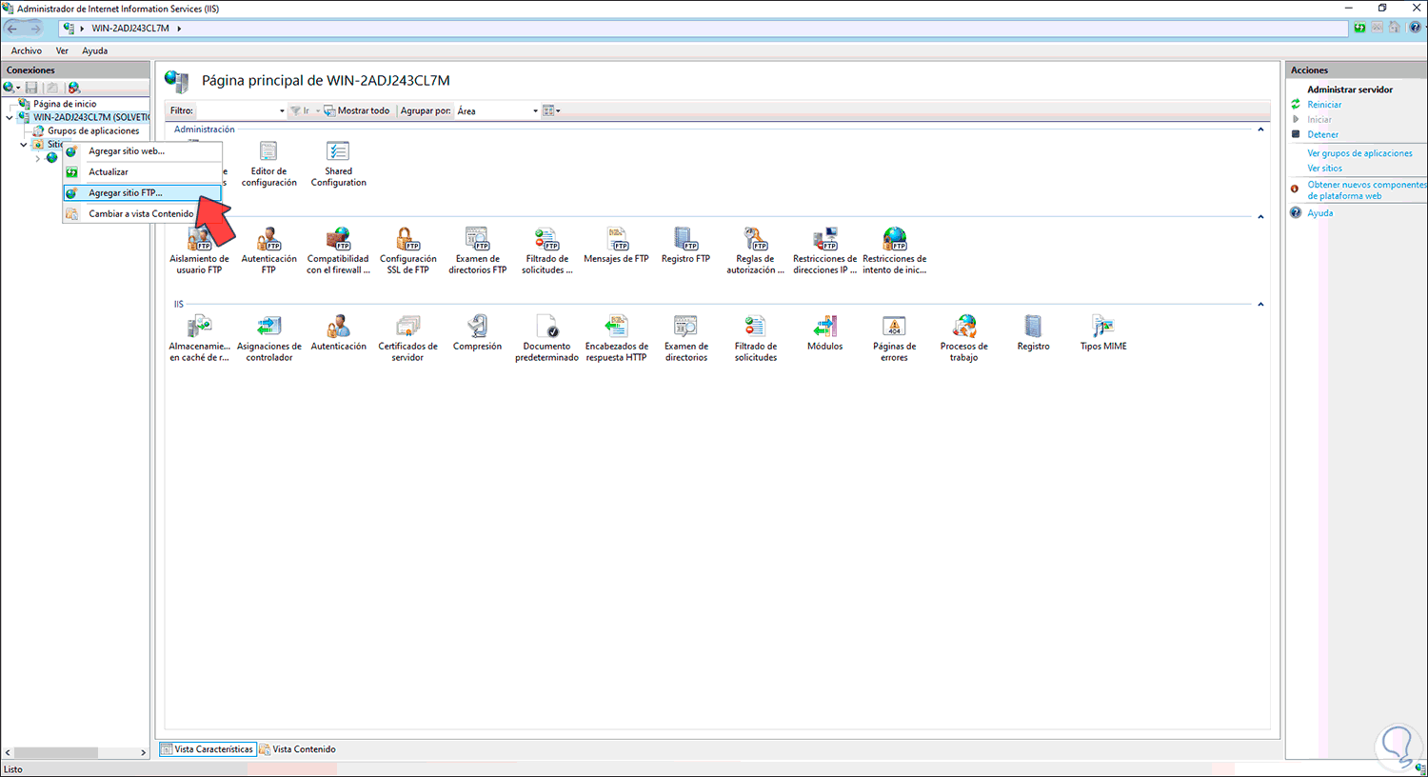Click the Mostrar todo button
This screenshot has height=777, width=1428.
coord(357,110)
